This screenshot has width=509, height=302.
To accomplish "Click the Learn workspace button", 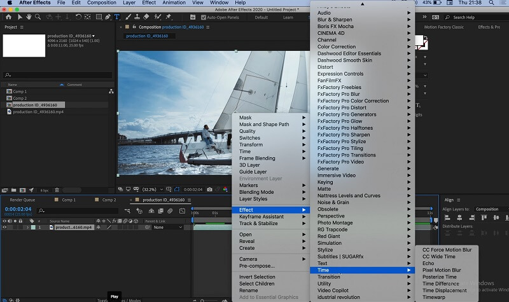I will click(x=288, y=17).
